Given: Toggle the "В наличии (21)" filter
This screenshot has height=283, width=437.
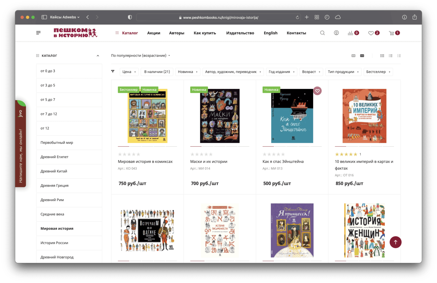Looking at the screenshot, I should (x=157, y=72).
